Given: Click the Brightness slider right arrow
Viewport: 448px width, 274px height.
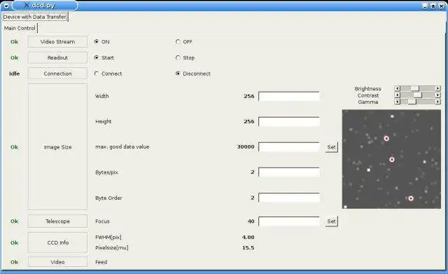Looking at the screenshot, I should click(437, 88).
